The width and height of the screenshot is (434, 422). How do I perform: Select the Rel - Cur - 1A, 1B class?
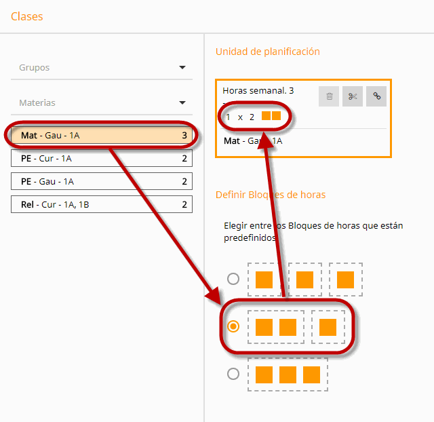(102, 204)
